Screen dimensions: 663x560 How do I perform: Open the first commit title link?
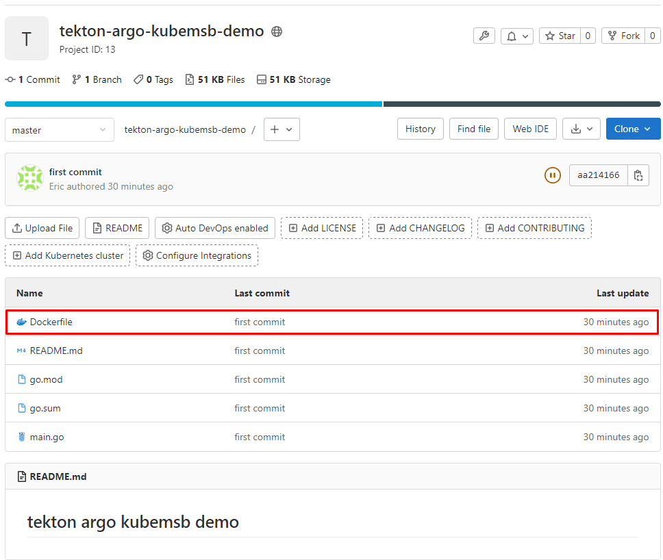pos(75,172)
